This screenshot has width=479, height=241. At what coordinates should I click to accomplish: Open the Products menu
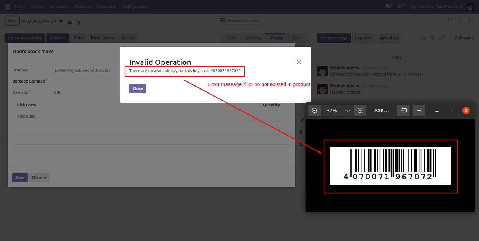click(83, 7)
